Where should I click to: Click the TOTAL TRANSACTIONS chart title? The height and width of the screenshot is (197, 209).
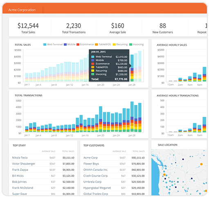pos(29,96)
